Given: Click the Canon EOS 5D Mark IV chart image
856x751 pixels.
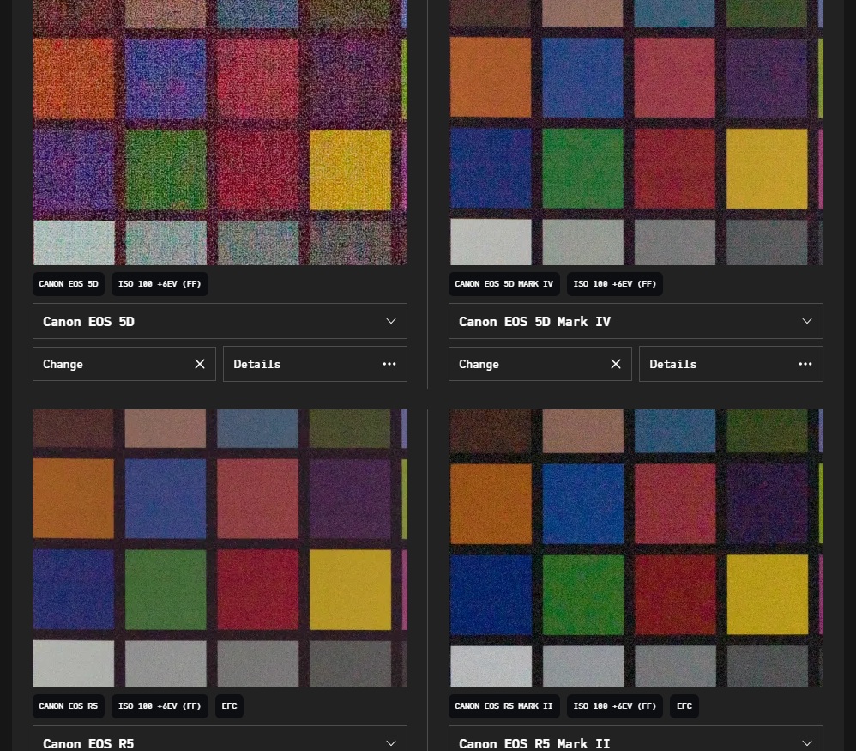Looking at the screenshot, I should click(636, 133).
